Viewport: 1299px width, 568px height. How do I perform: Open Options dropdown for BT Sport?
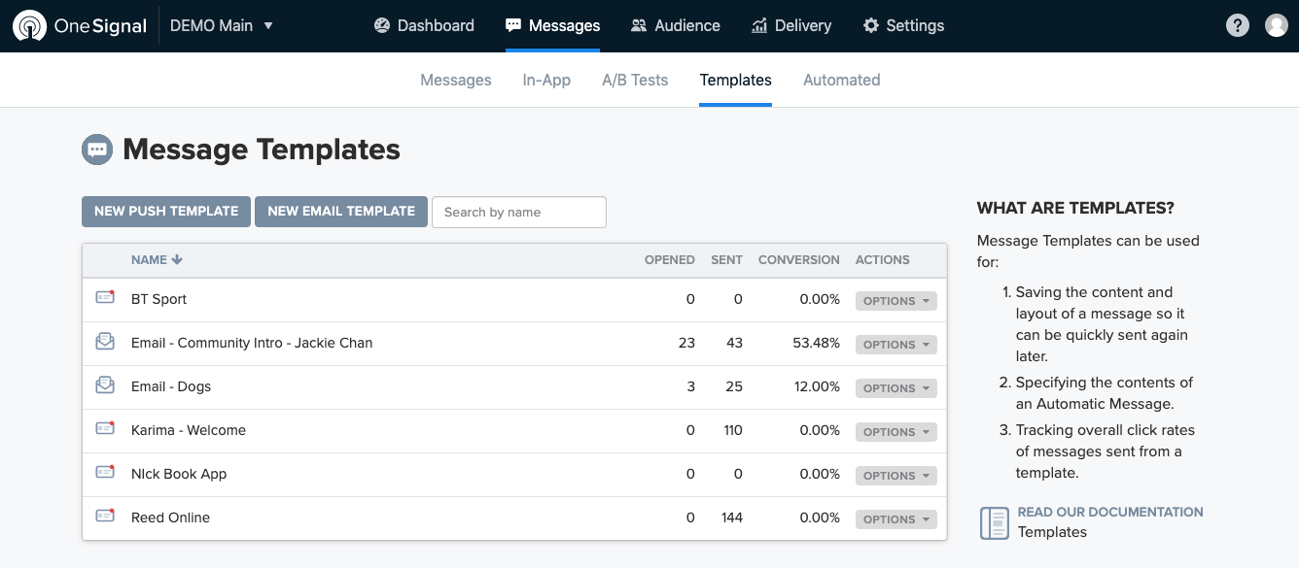click(895, 301)
